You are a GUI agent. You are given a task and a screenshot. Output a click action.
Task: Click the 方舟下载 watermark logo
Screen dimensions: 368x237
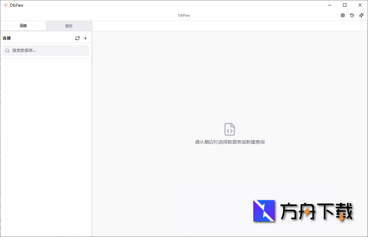[264, 211]
